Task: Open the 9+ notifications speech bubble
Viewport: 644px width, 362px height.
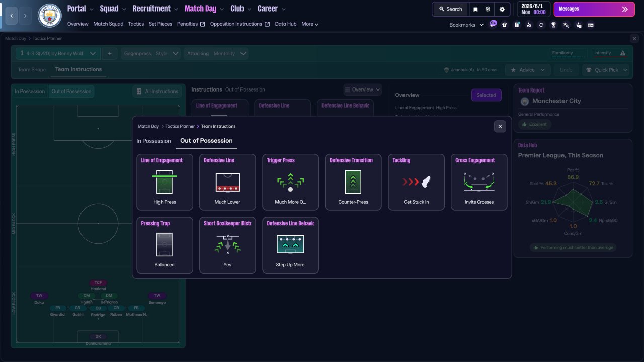Action: pos(493,23)
